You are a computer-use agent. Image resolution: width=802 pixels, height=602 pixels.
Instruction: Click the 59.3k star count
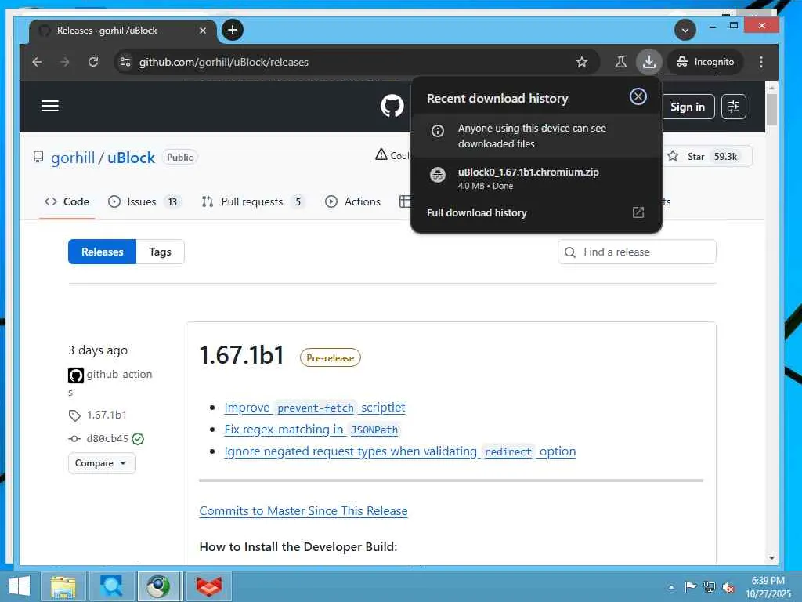pyautogui.click(x=725, y=156)
